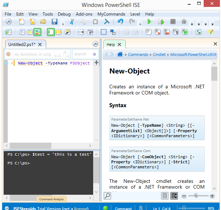Create a new script with the blank page icon
This screenshot has width=221, height=210.
(21, 22)
